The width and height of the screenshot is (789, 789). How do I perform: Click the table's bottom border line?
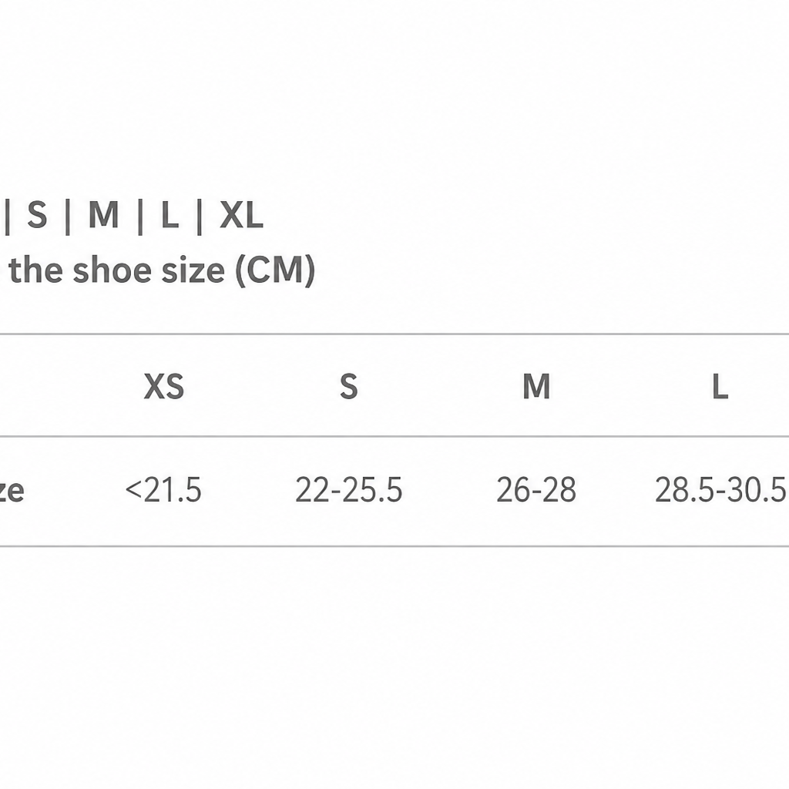[x=394, y=546]
